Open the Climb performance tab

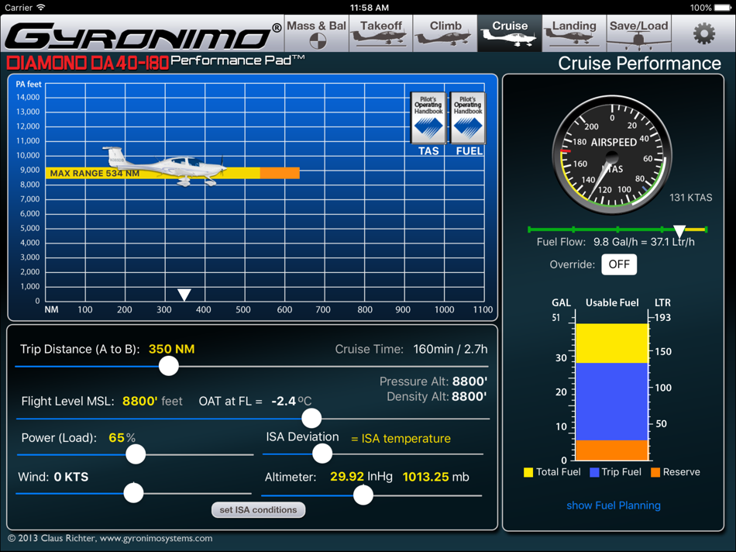[x=445, y=33]
